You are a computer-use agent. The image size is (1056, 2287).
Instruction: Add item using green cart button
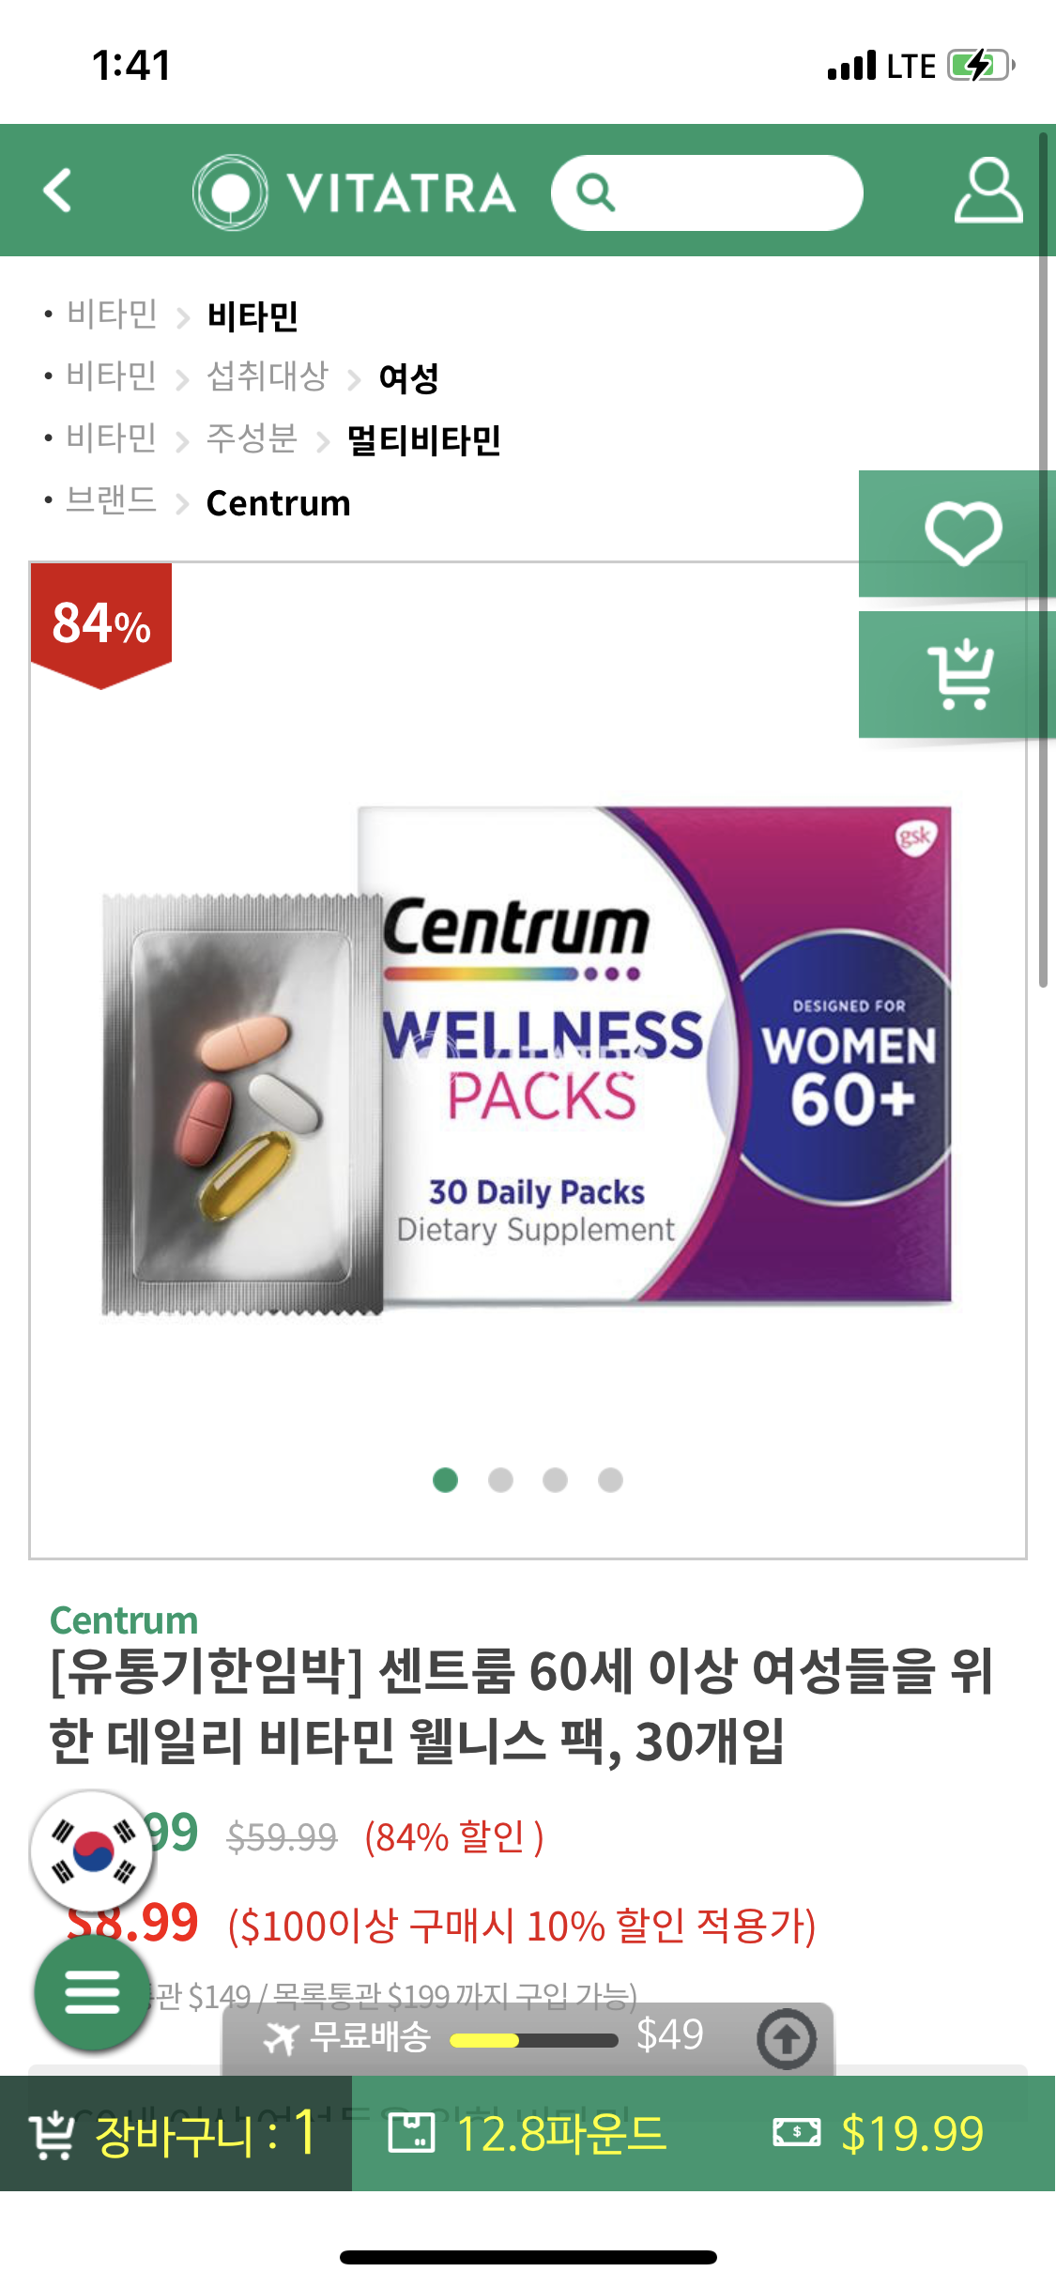point(957,675)
